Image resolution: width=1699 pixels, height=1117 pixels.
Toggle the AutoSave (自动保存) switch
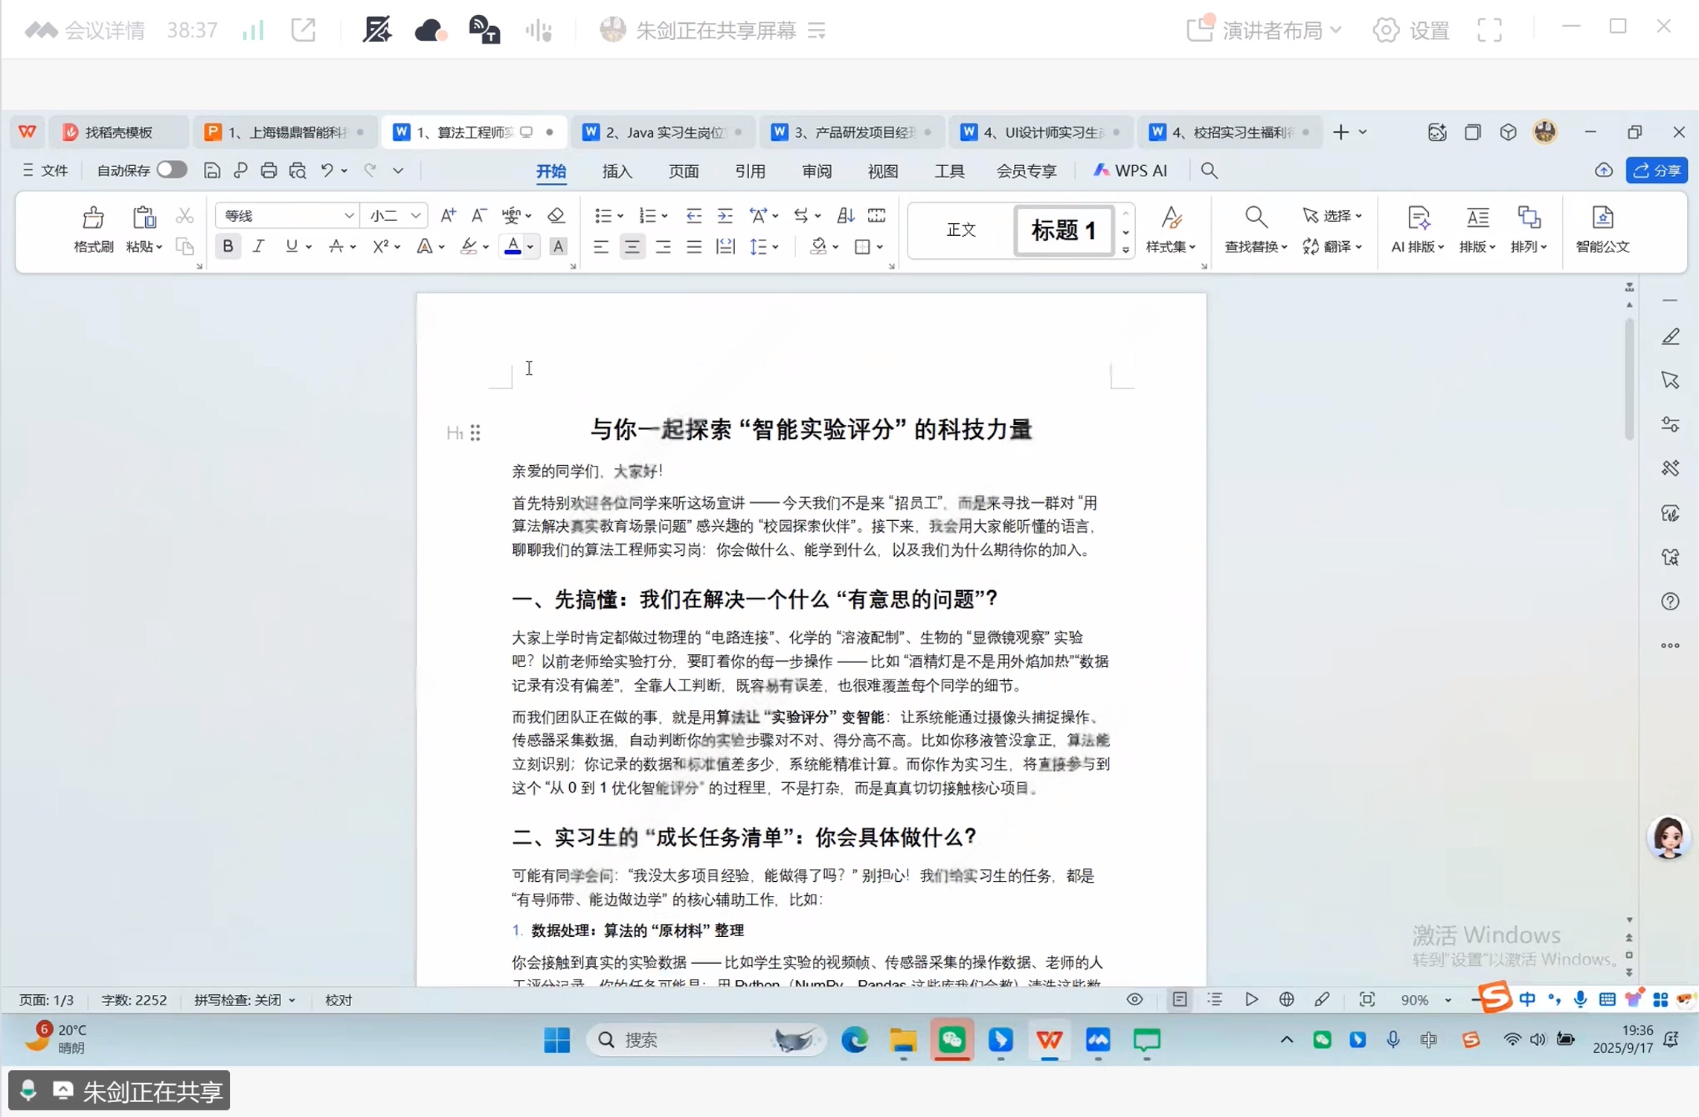click(x=172, y=170)
